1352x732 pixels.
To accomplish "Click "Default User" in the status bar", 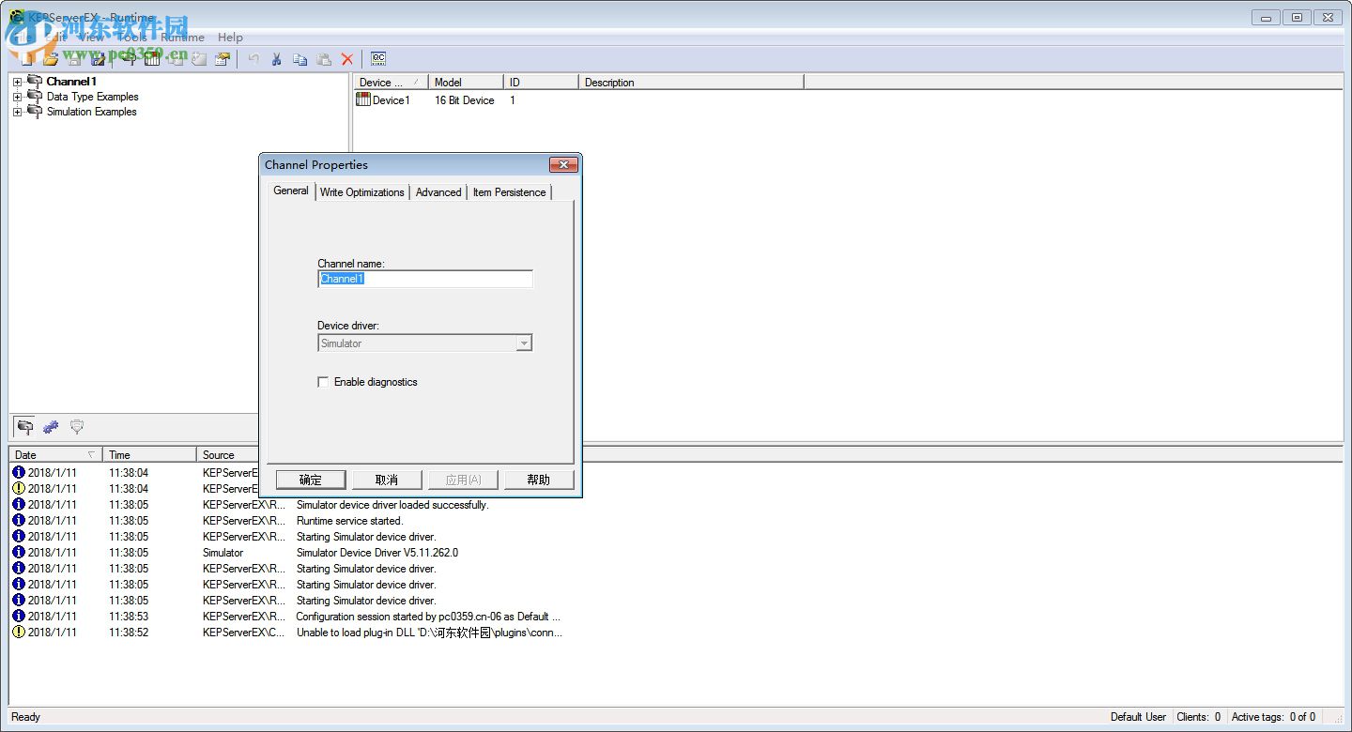I will coord(1138,717).
